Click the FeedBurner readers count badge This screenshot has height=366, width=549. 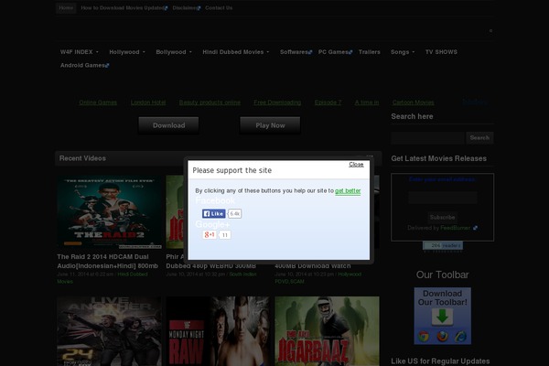(x=443, y=245)
